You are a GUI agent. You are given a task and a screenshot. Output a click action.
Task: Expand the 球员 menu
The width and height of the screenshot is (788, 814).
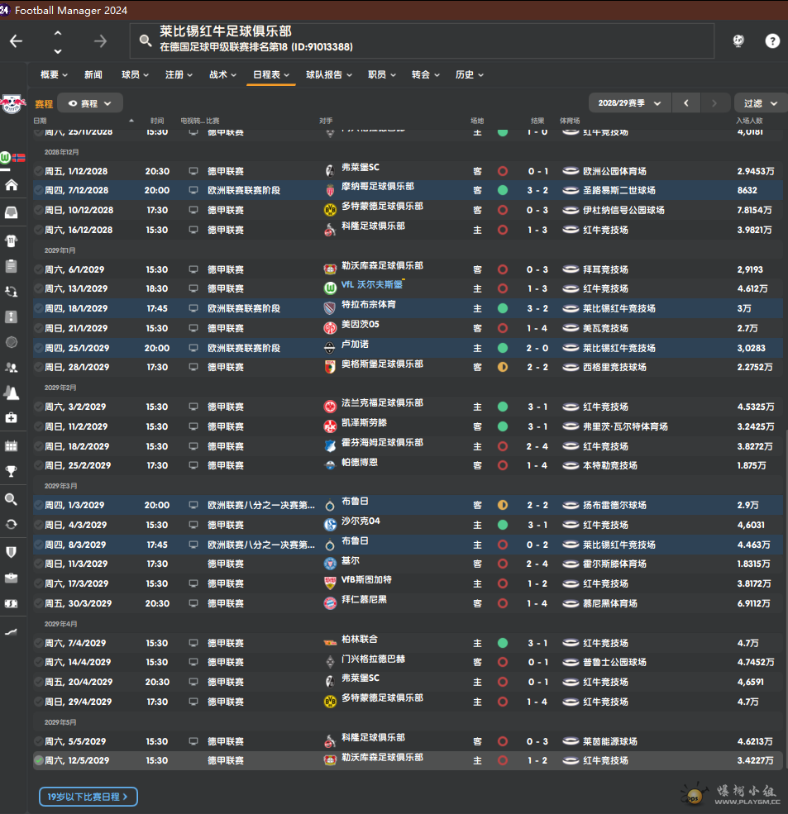[135, 74]
